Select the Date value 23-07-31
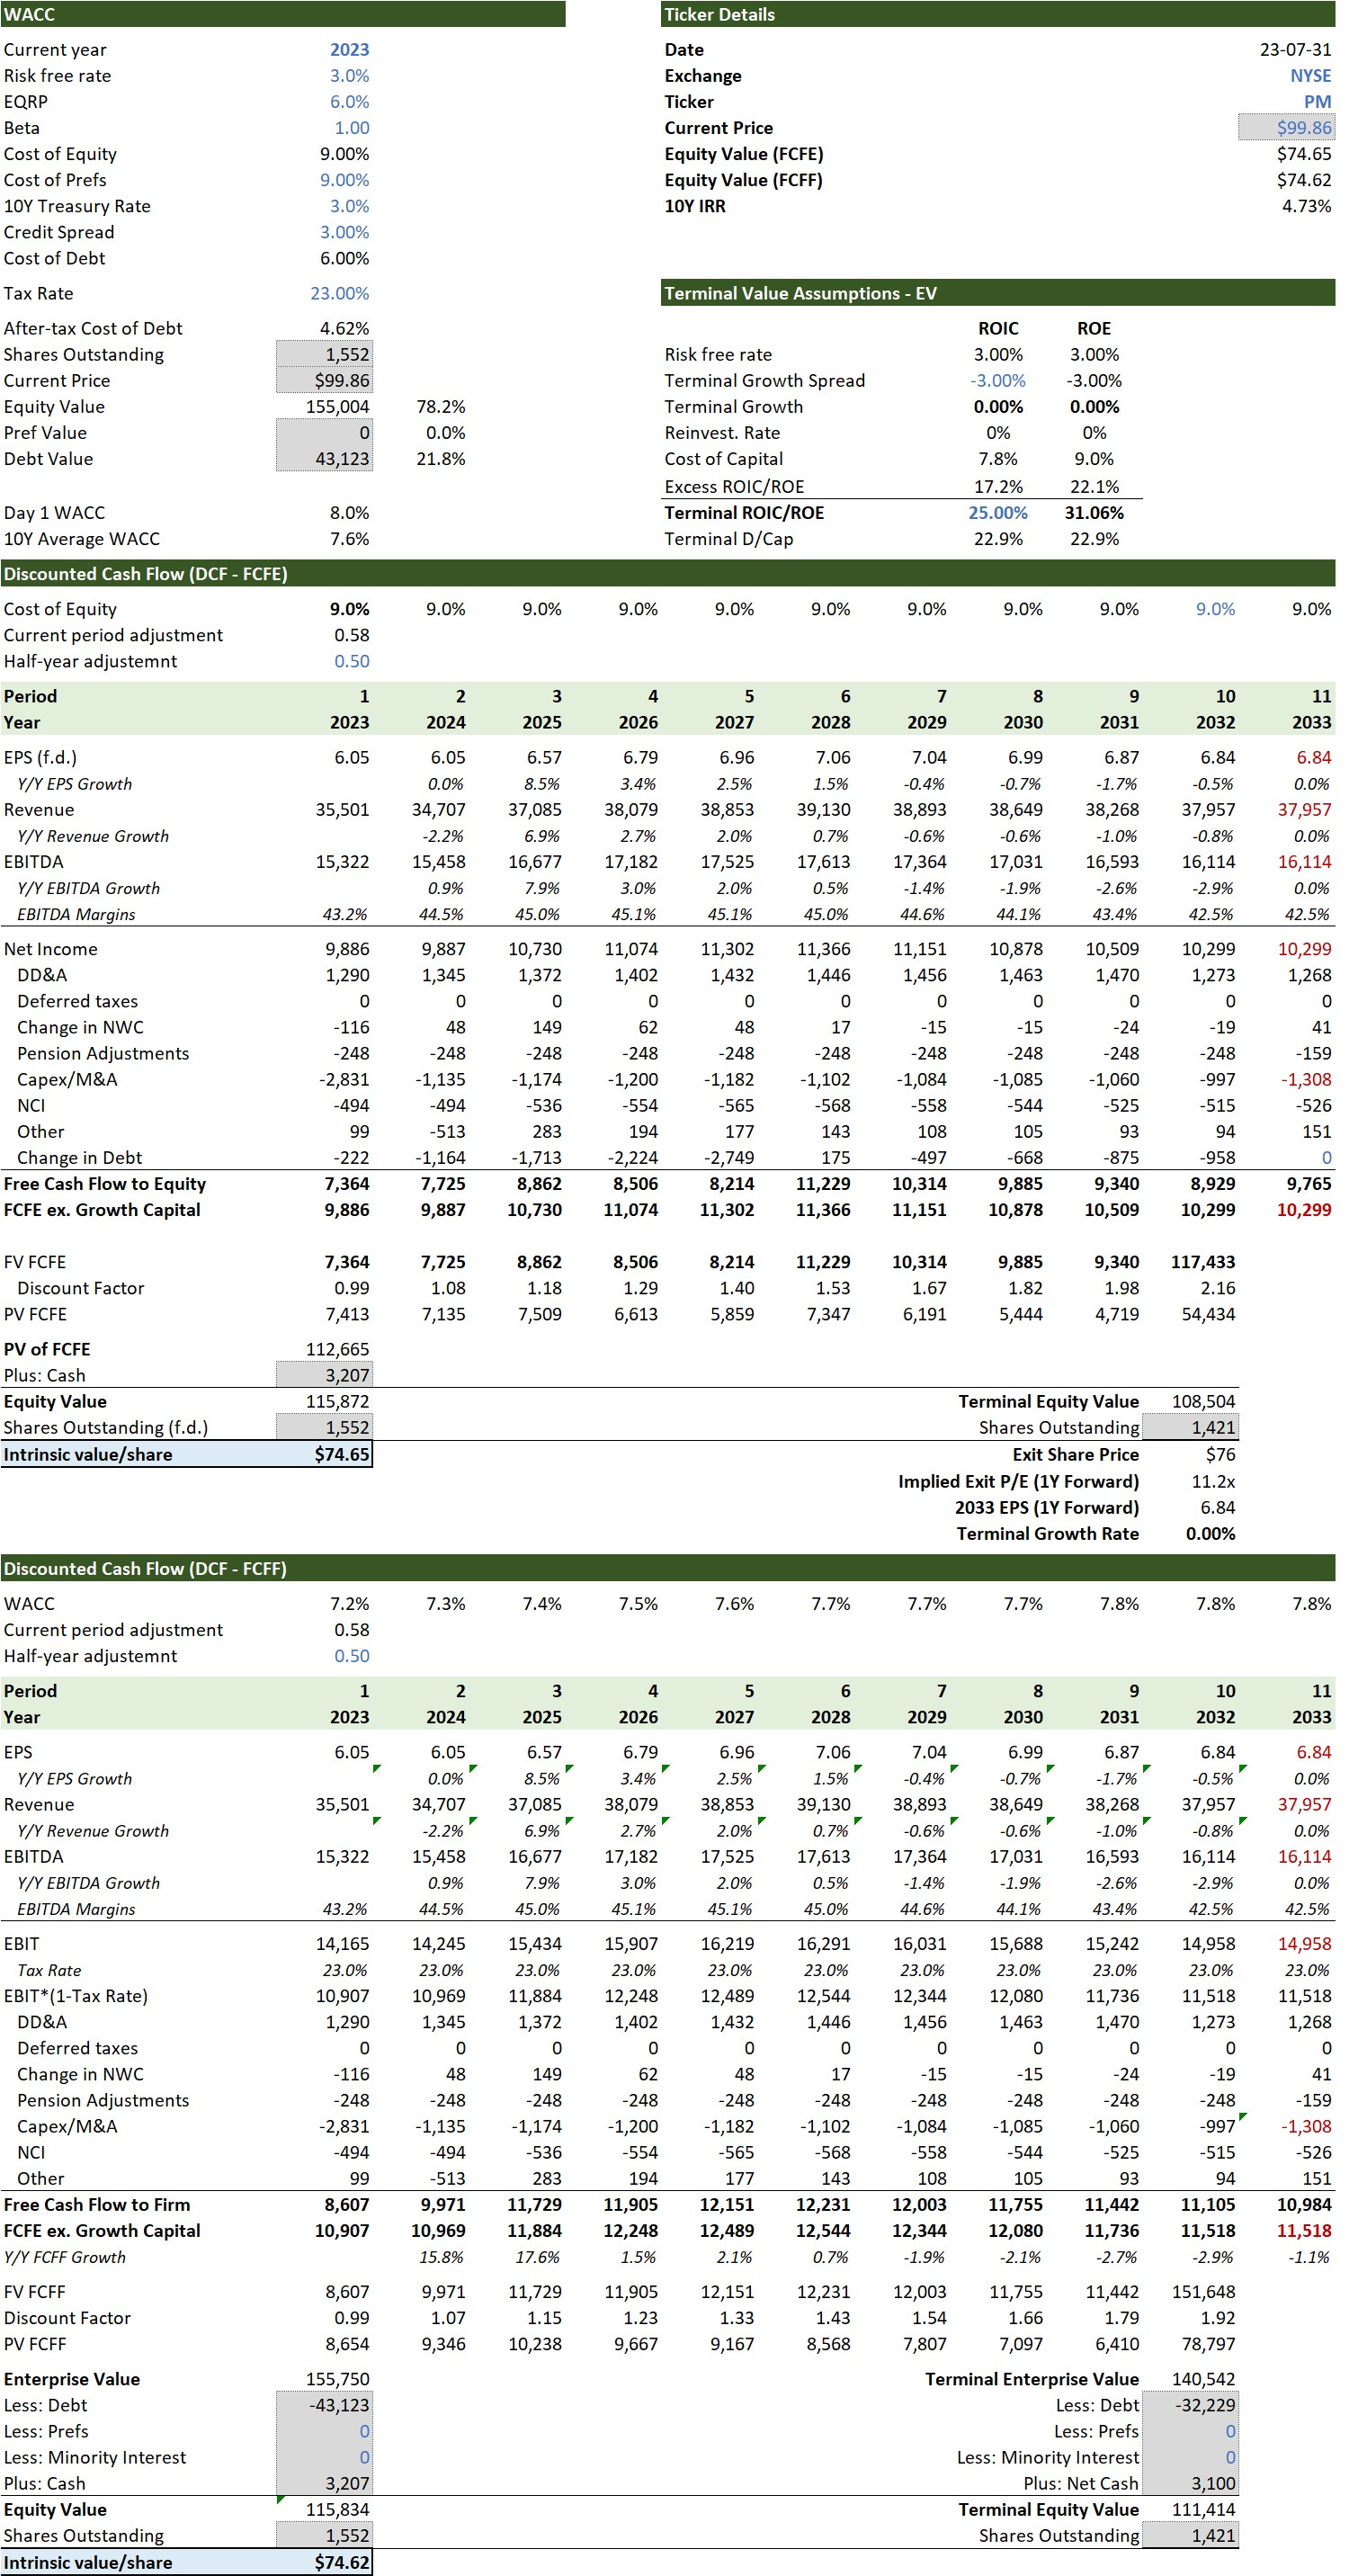The height and width of the screenshot is (2576, 1349). click(1295, 50)
